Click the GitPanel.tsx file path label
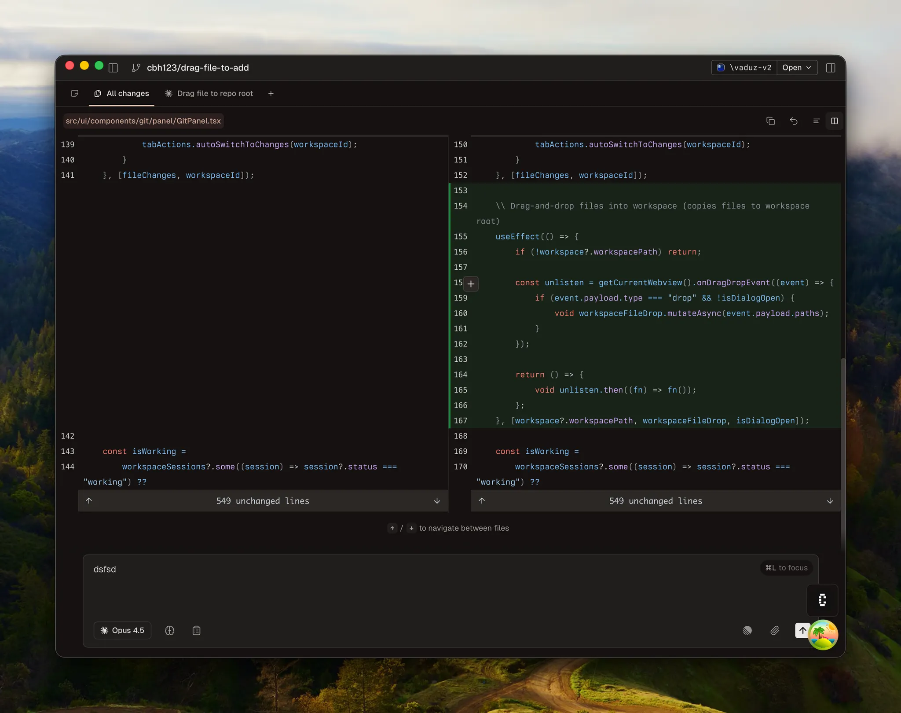The width and height of the screenshot is (901, 713). coord(143,121)
